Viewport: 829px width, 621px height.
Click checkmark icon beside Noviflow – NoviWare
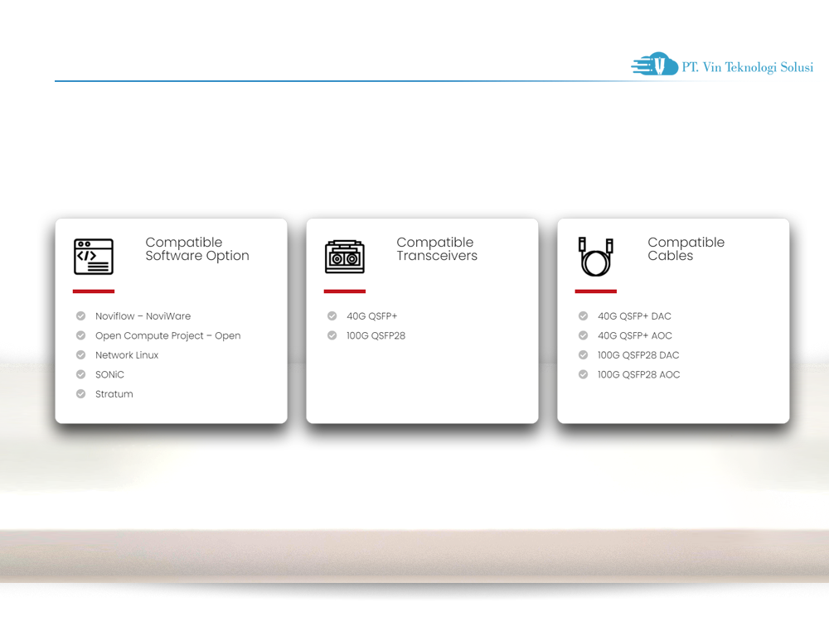[x=81, y=315]
